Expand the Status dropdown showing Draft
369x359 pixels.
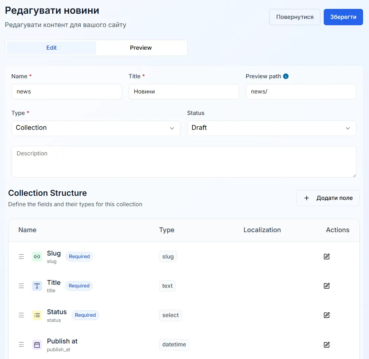(x=271, y=128)
